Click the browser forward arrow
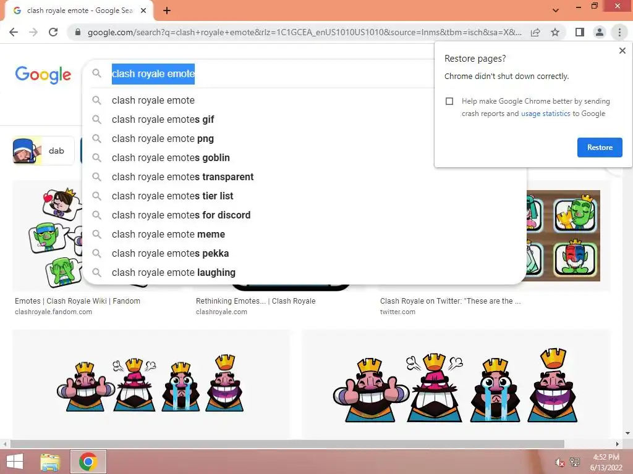Screen dimensions: 633x474 [33, 32]
